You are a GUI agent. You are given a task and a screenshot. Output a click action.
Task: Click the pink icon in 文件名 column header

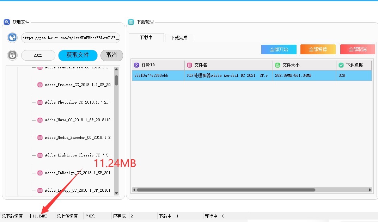point(190,65)
